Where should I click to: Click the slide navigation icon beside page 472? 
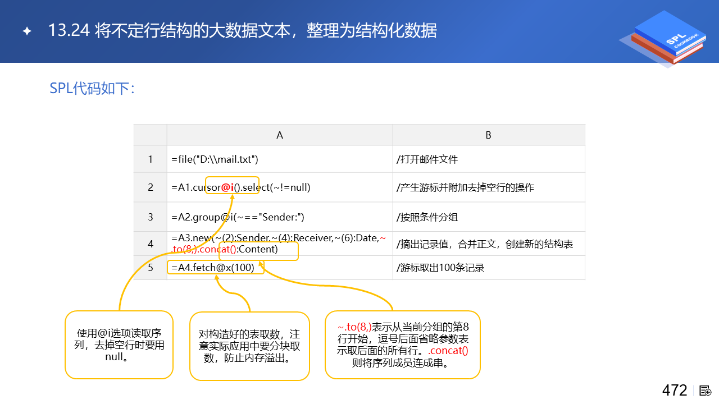click(x=706, y=391)
